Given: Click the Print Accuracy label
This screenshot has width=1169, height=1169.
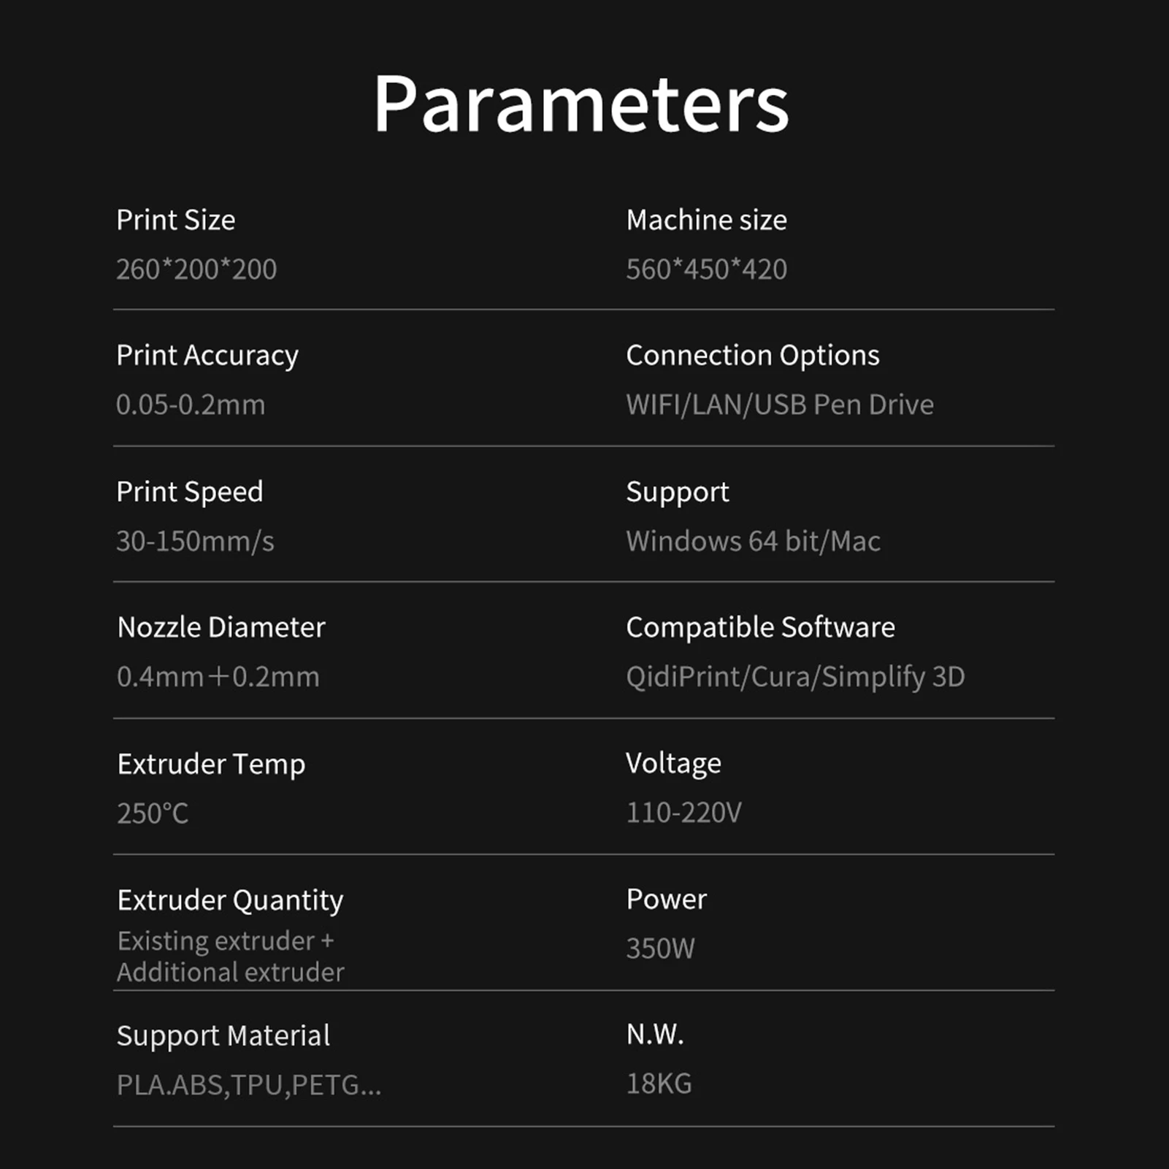Looking at the screenshot, I should [x=207, y=356].
